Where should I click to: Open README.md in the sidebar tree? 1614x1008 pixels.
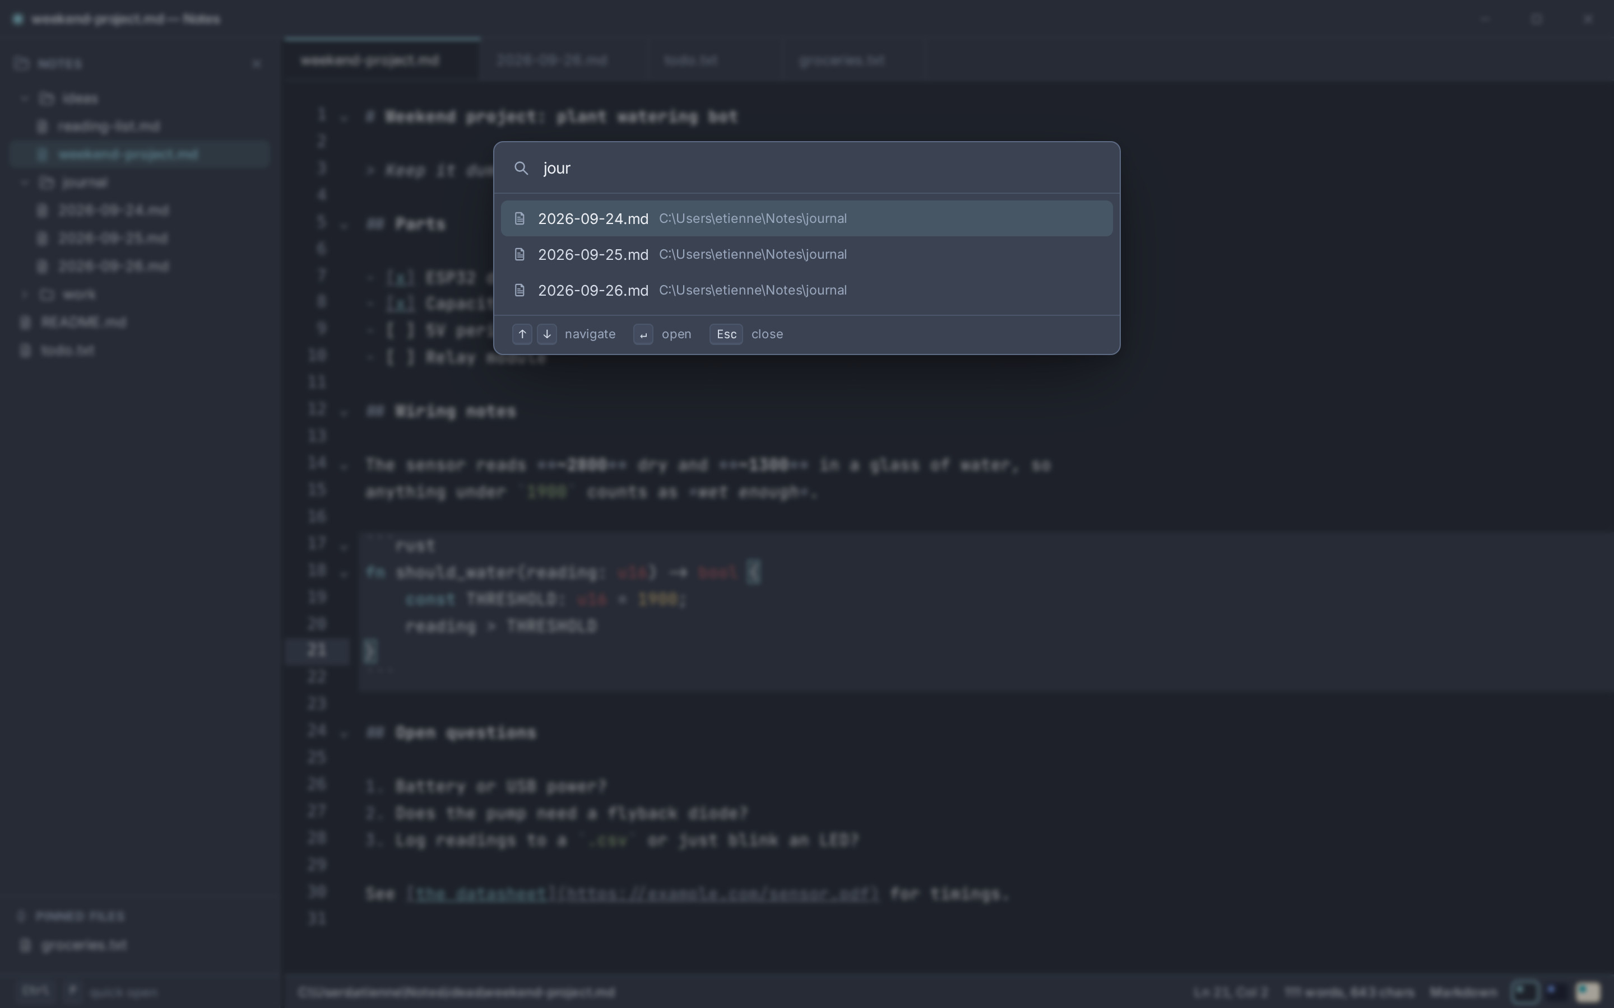(140, 323)
